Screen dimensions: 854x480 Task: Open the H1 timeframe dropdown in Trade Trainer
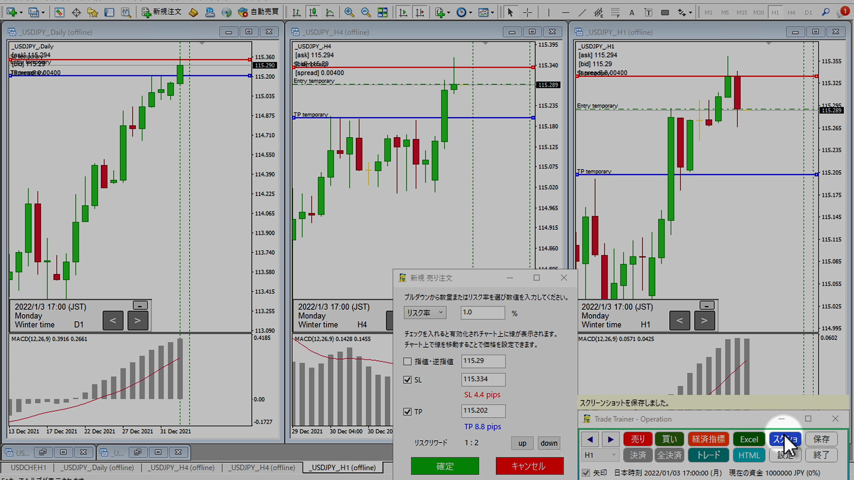tap(600, 455)
